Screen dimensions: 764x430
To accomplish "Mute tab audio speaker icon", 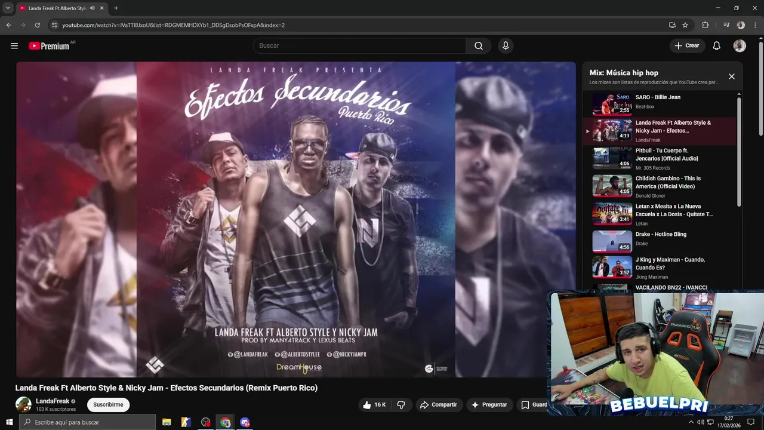I will (92, 8).
